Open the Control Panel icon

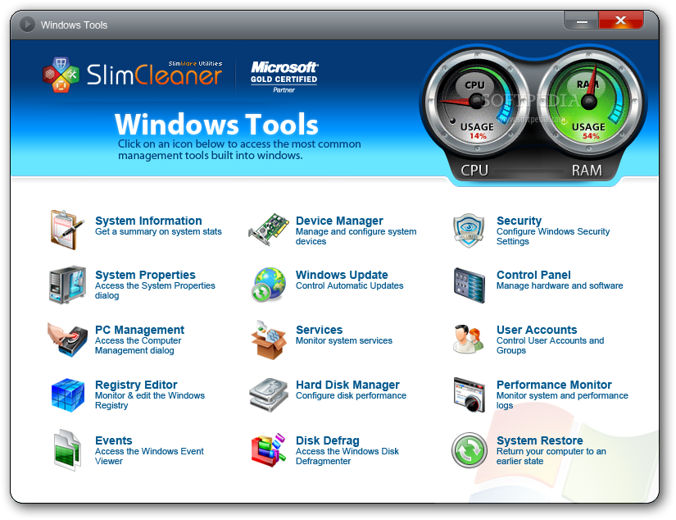(x=469, y=285)
